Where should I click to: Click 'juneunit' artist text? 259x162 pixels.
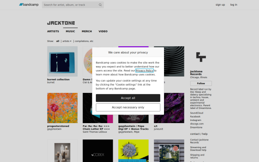158,129
